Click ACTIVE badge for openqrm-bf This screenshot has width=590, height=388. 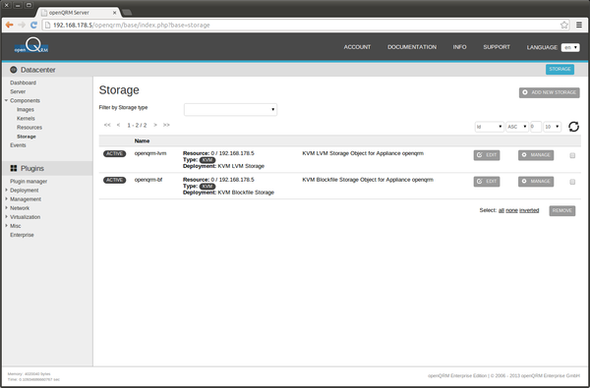tap(114, 180)
